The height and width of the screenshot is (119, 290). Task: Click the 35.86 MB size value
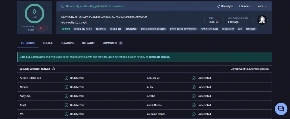point(214,22)
